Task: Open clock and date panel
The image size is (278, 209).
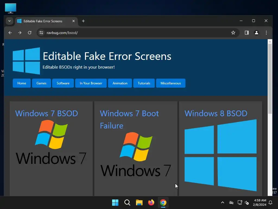Action: click(260, 202)
